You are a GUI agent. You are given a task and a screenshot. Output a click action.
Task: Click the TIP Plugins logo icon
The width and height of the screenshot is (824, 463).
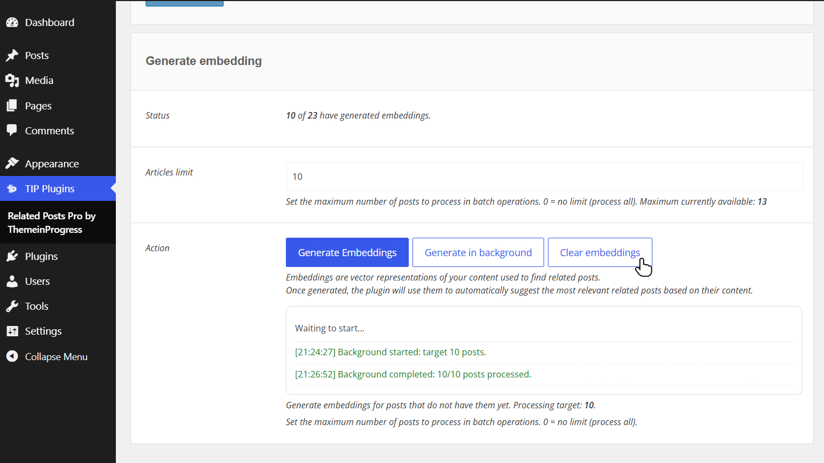tap(12, 188)
